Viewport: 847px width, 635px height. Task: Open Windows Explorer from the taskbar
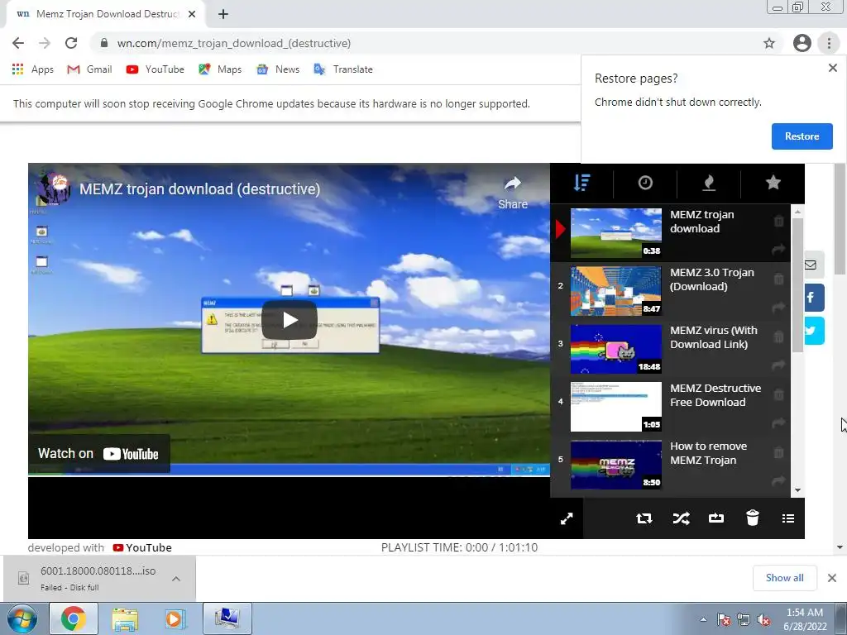pos(125,618)
